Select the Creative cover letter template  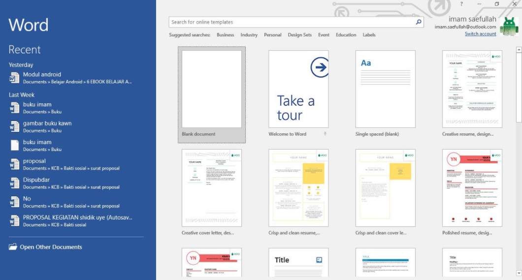(212, 188)
